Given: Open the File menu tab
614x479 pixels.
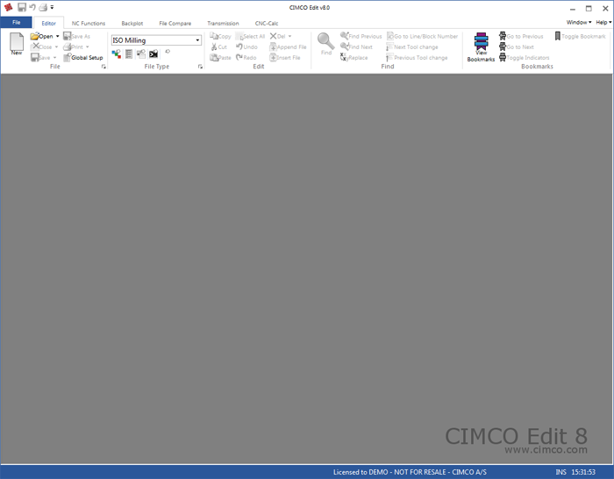Looking at the screenshot, I should [16, 22].
